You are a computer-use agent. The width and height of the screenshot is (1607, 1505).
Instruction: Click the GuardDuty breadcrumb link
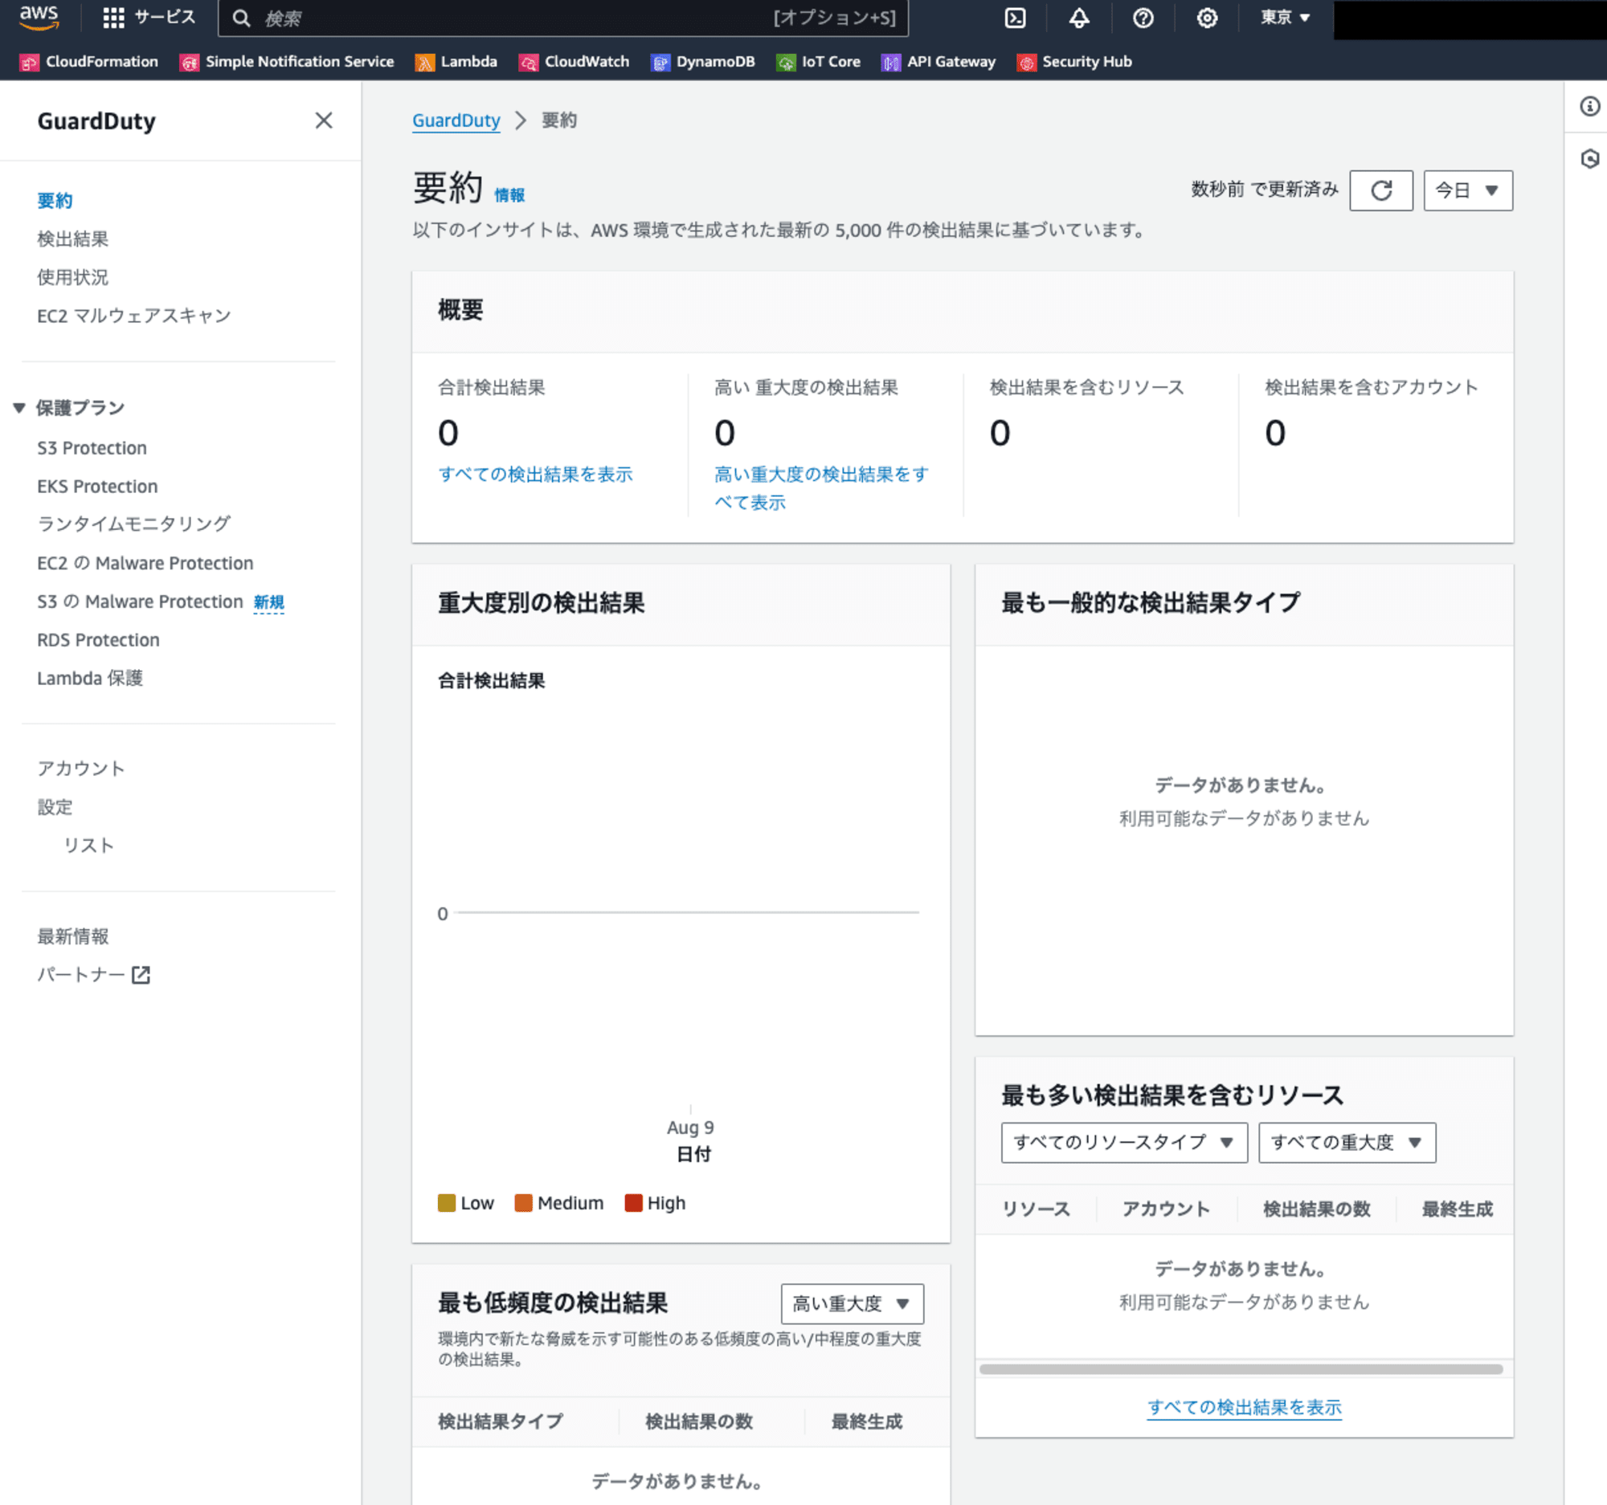(456, 120)
